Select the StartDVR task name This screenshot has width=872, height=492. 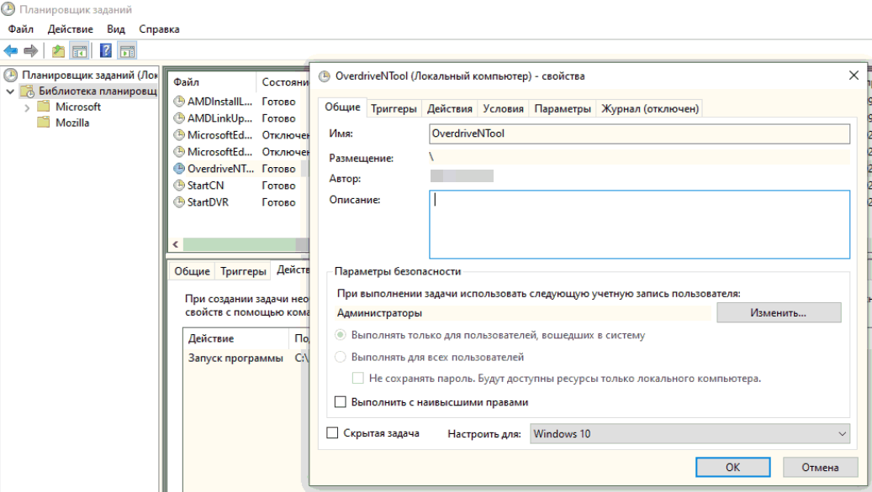coord(208,202)
